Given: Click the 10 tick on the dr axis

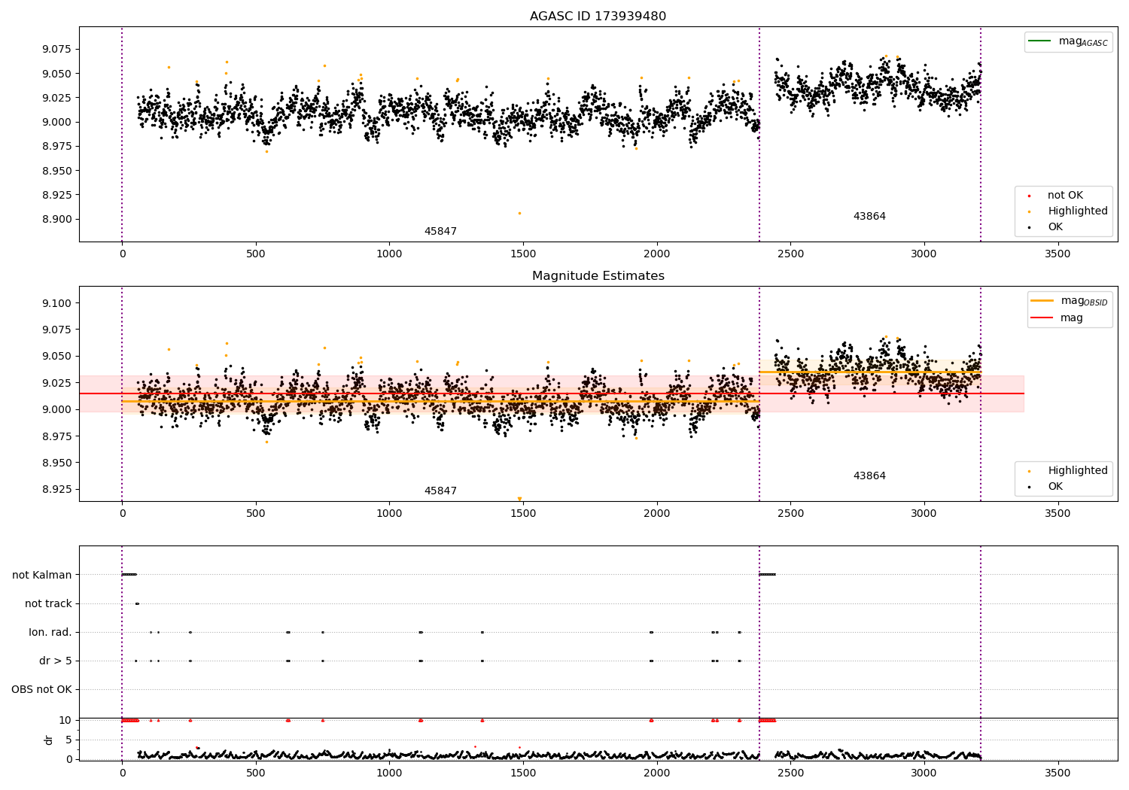Looking at the screenshot, I should pyautogui.click(x=65, y=721).
